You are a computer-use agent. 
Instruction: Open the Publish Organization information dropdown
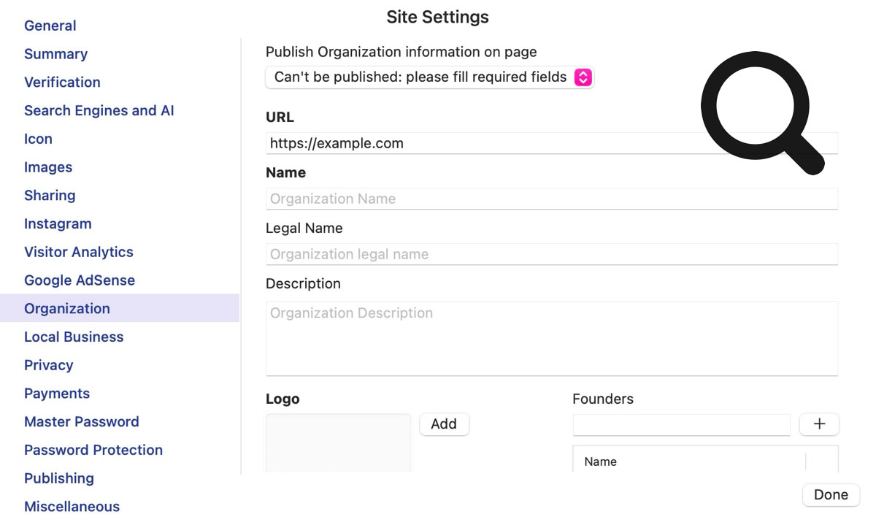[429, 77]
